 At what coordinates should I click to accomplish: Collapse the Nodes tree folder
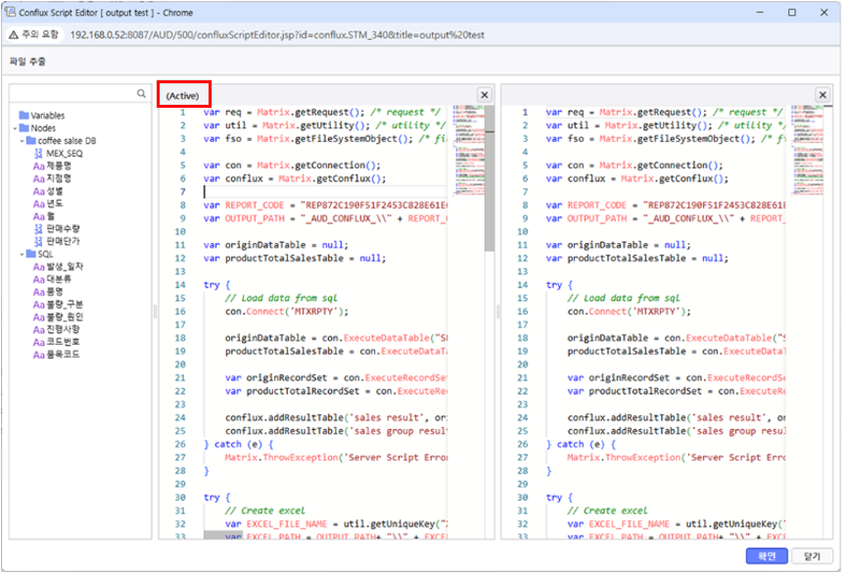click(15, 128)
